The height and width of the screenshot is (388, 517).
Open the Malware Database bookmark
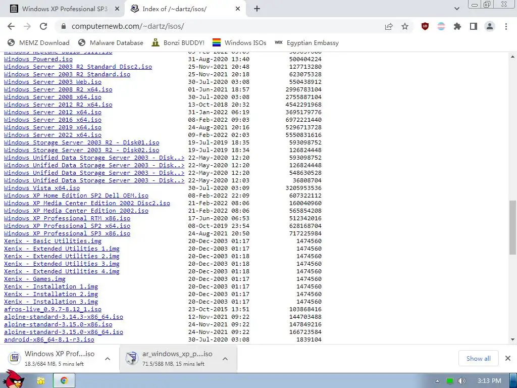coord(111,42)
